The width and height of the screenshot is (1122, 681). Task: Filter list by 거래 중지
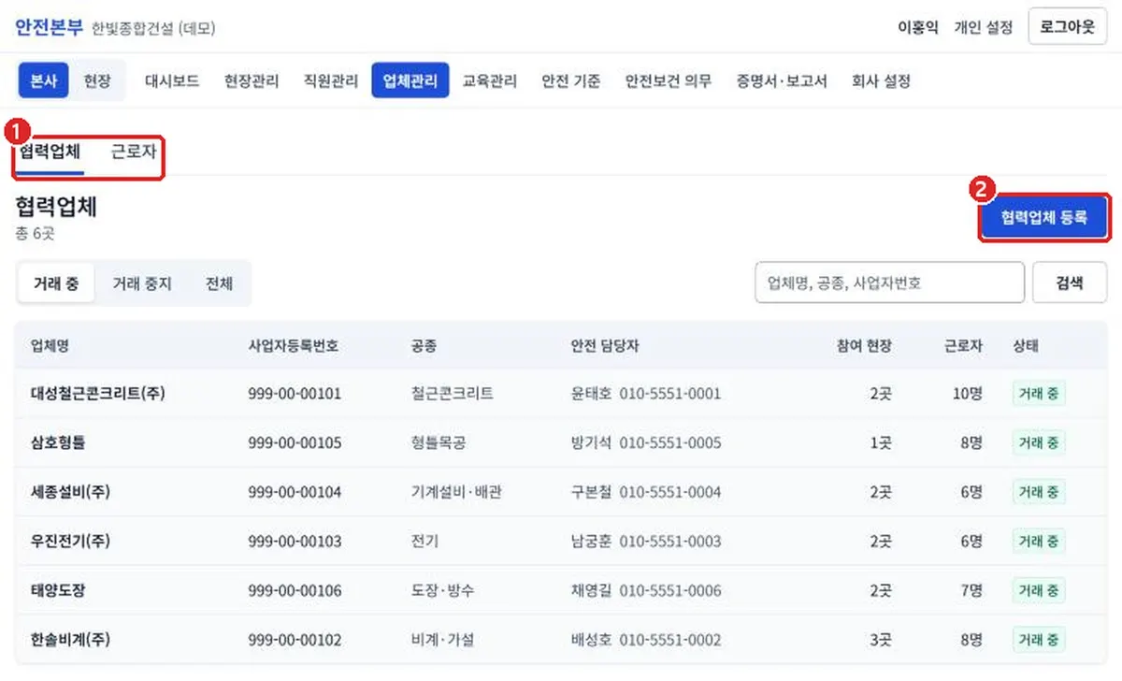[142, 283]
